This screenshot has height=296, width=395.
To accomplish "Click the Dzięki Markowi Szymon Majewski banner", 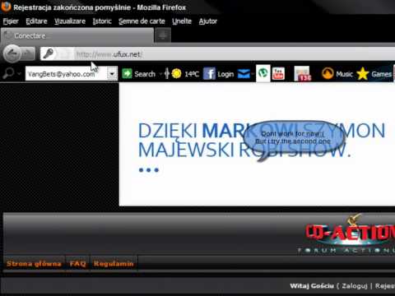I will click(257, 145).
